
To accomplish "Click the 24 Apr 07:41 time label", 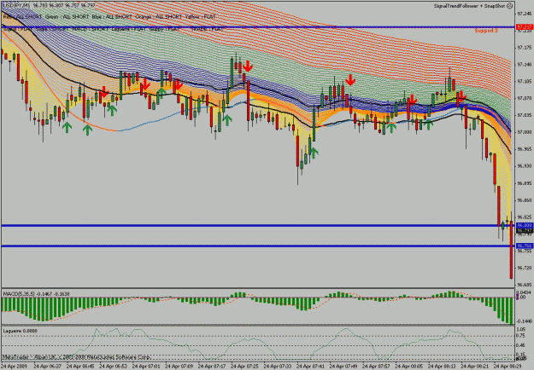I will tap(311, 367).
